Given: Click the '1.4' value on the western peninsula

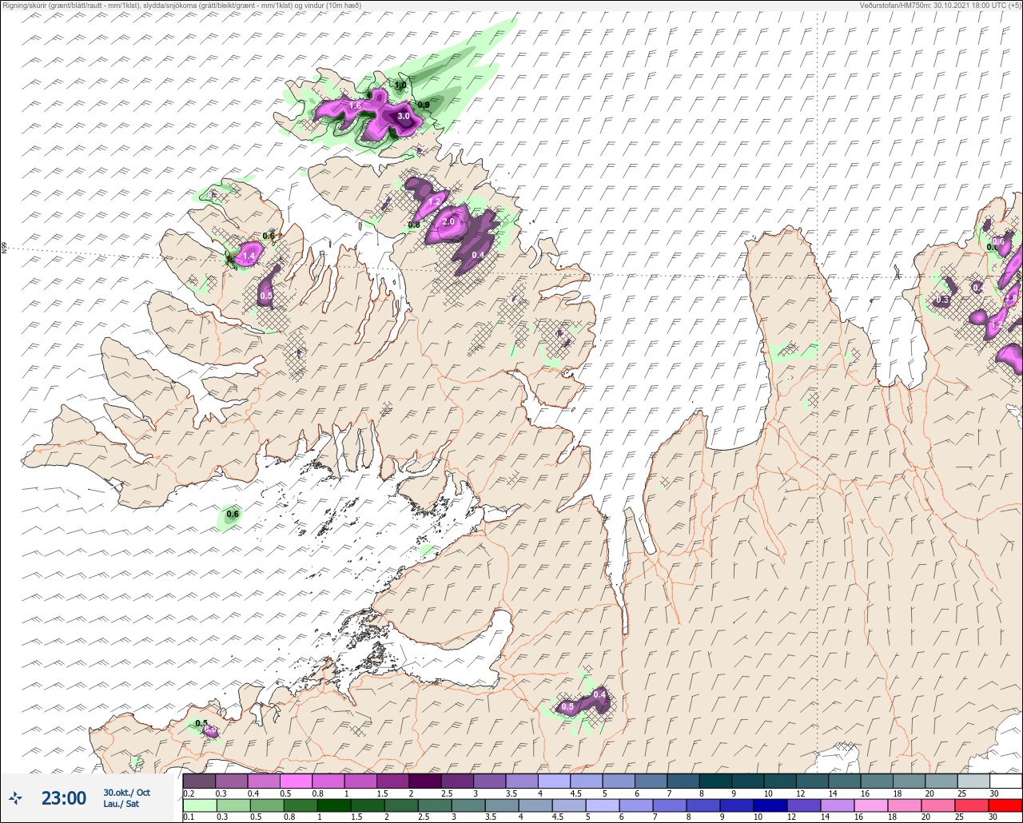Looking at the screenshot, I should point(249,256).
